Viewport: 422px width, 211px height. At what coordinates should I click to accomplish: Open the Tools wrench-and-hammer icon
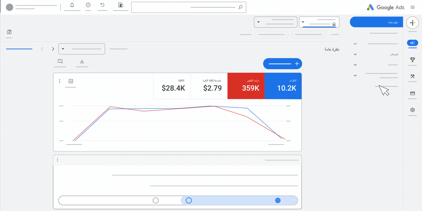pos(413,76)
